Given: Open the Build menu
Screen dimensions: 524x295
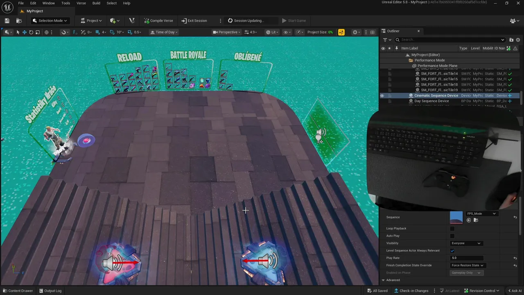Looking at the screenshot, I should point(96,3).
